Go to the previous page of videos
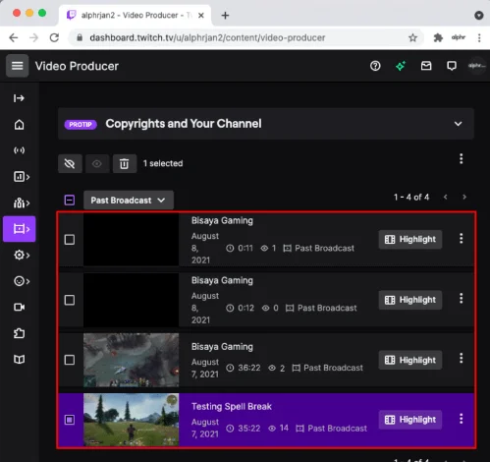The width and height of the screenshot is (490, 462). [445, 197]
